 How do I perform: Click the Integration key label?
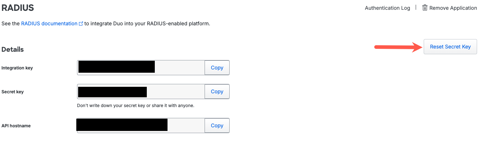tap(17, 68)
